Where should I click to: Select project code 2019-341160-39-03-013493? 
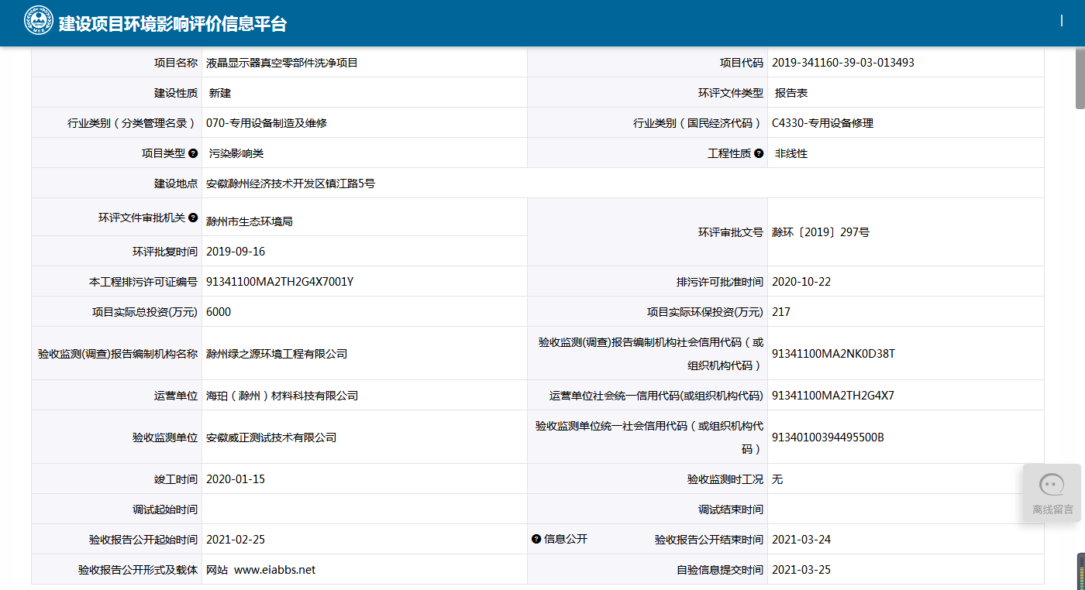(x=843, y=63)
